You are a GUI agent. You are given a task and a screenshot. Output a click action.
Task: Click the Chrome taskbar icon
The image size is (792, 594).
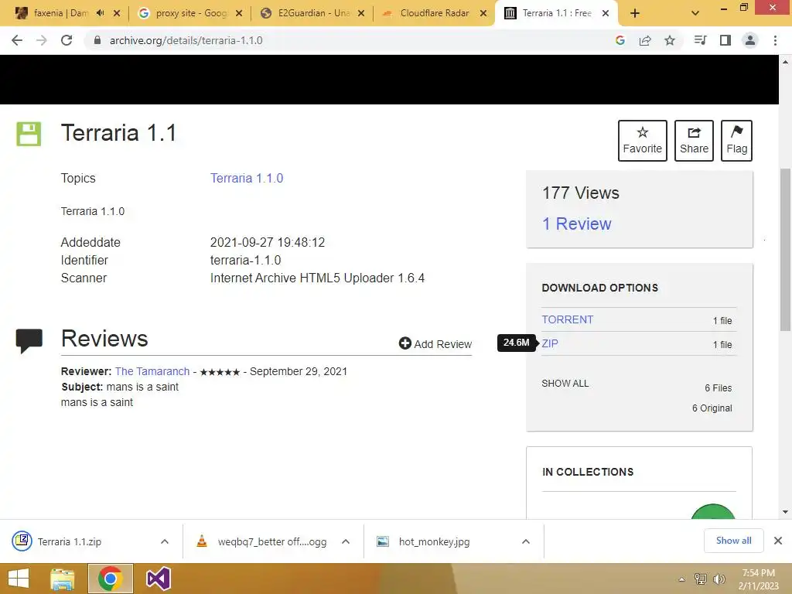tap(111, 579)
